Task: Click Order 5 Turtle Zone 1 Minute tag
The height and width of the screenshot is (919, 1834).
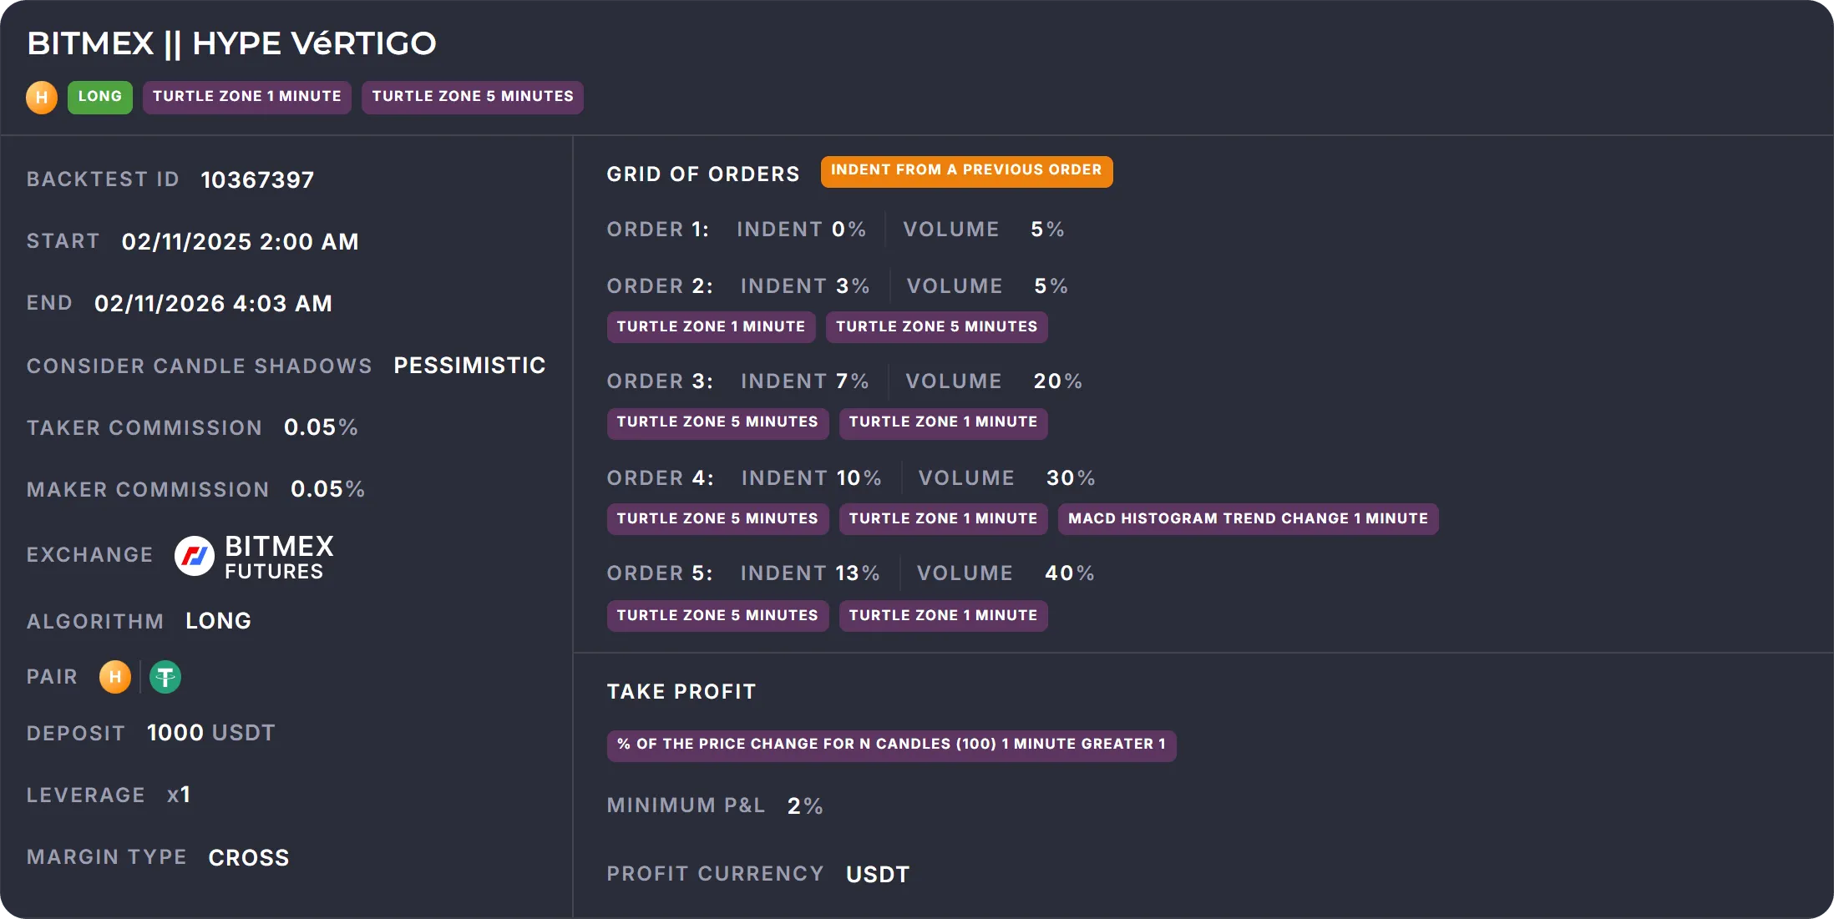Action: (943, 616)
